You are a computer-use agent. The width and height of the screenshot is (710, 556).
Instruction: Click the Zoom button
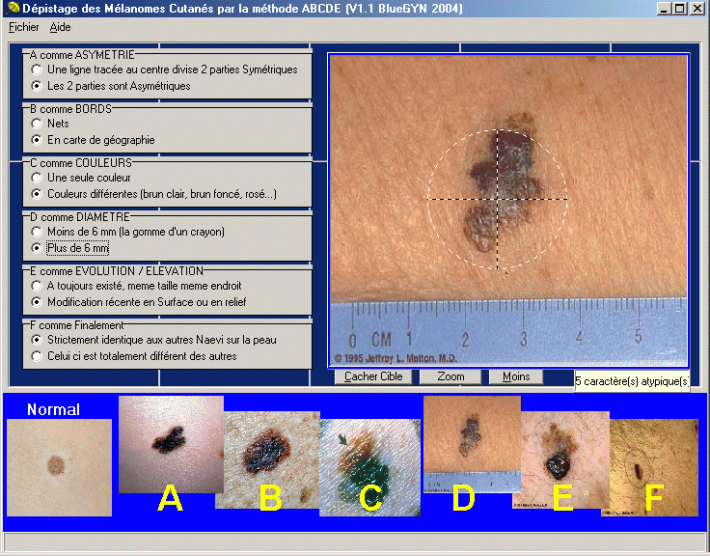pyautogui.click(x=451, y=376)
